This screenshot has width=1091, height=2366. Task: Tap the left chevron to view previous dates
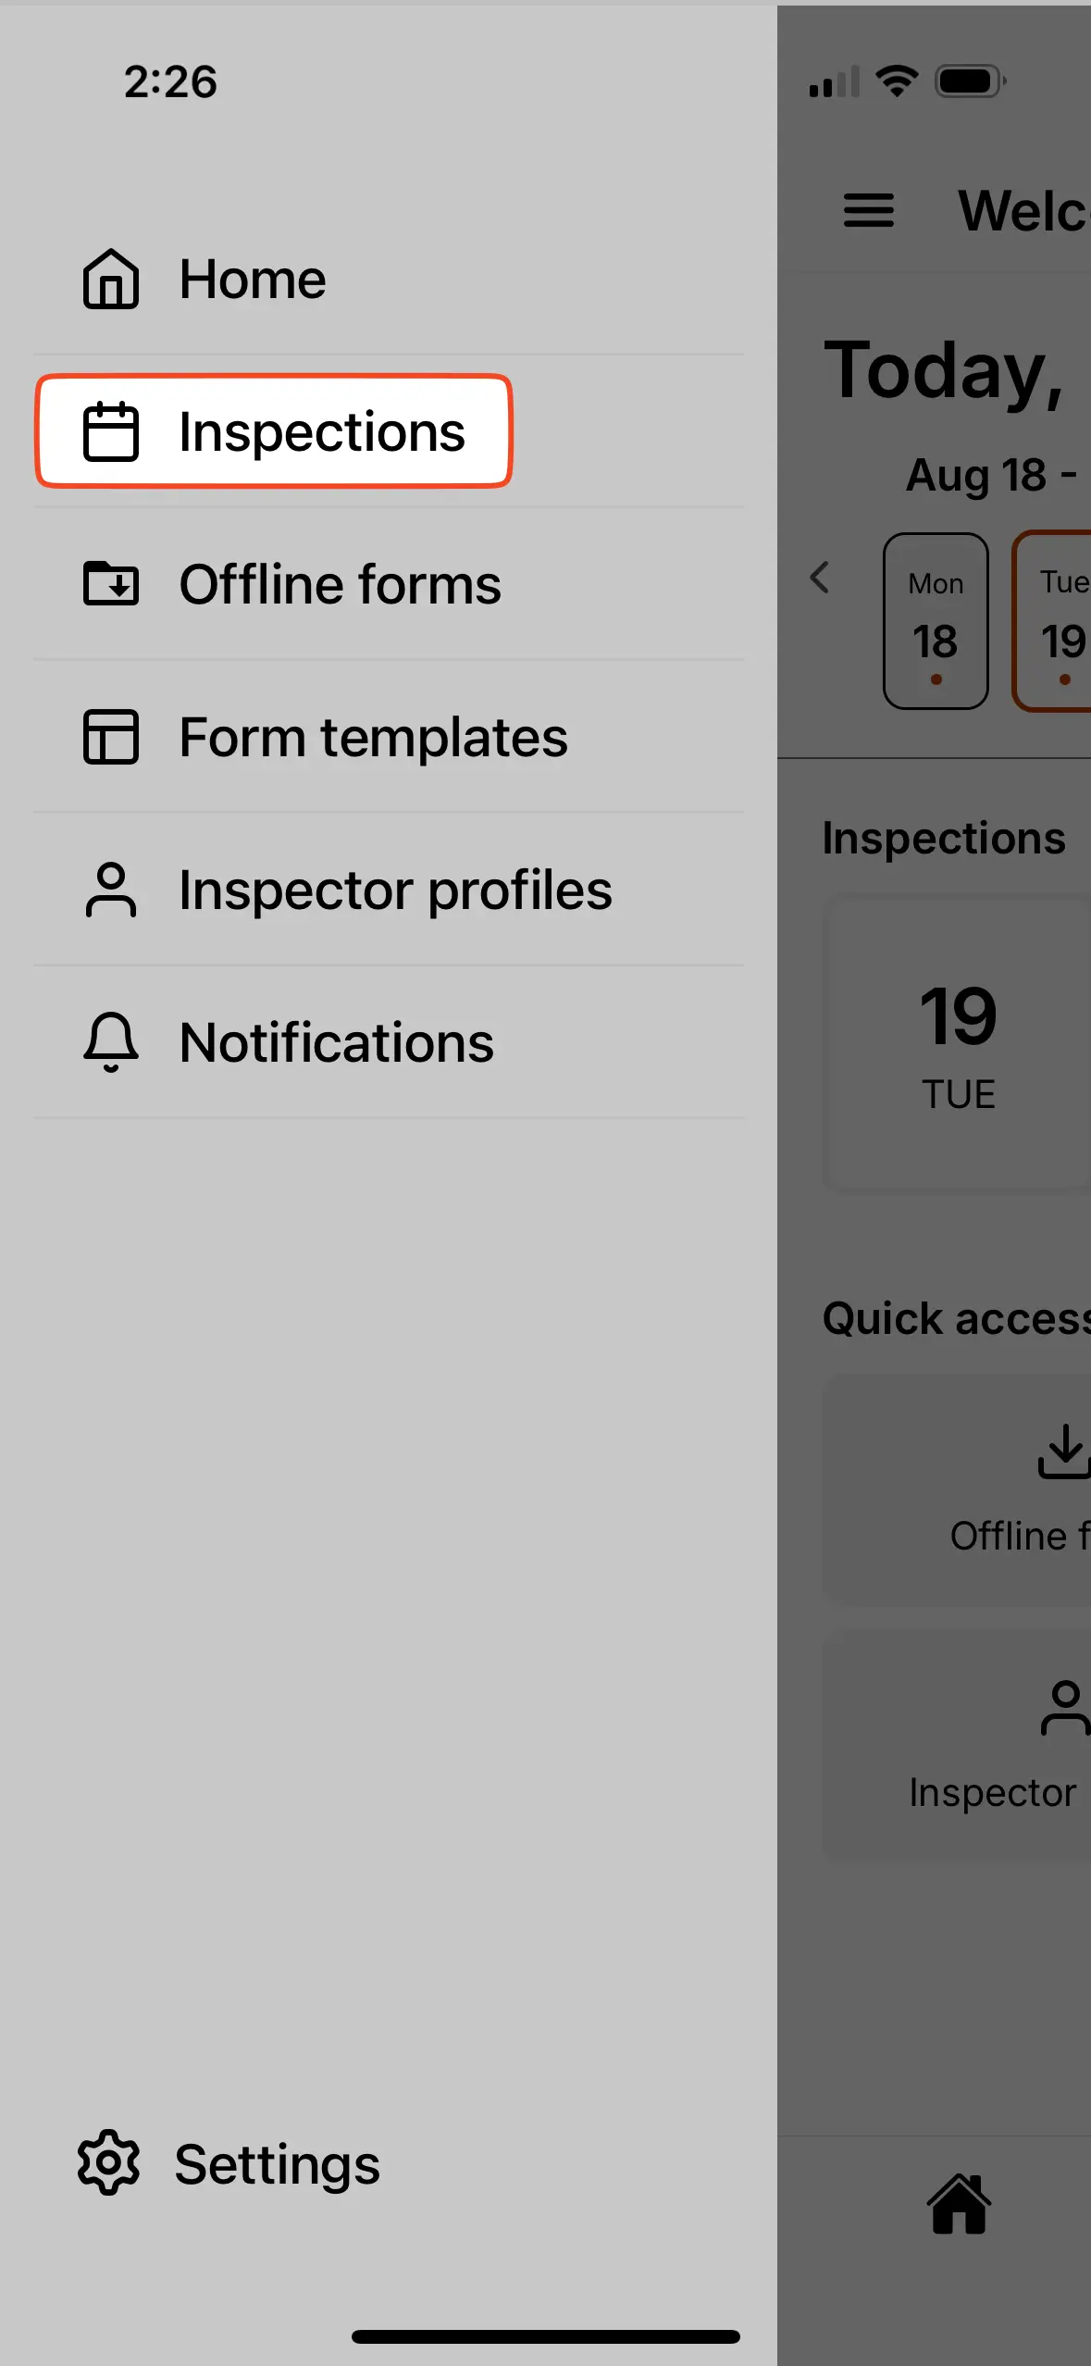point(820,579)
